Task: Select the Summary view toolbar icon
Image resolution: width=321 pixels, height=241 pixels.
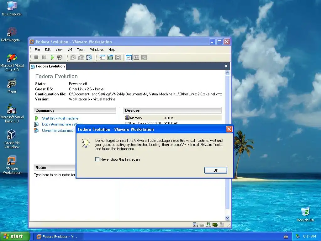Action: tap(129, 58)
